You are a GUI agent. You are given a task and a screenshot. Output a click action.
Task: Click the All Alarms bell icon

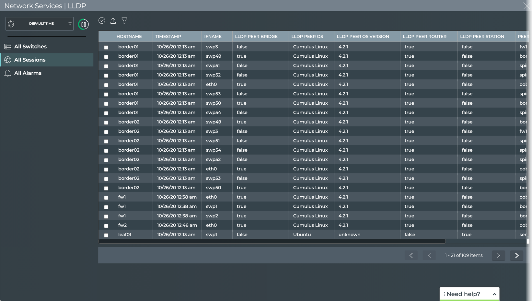click(8, 73)
